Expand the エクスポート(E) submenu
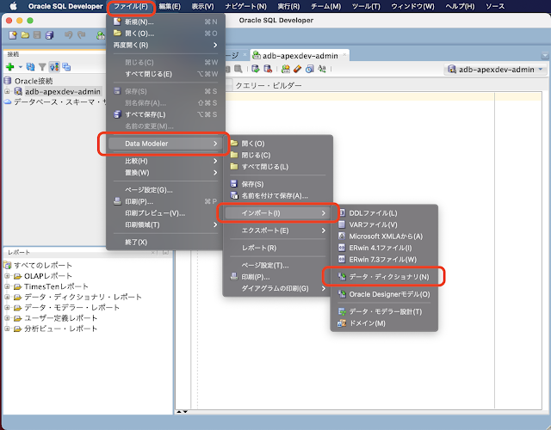The image size is (551, 430). pos(277,230)
